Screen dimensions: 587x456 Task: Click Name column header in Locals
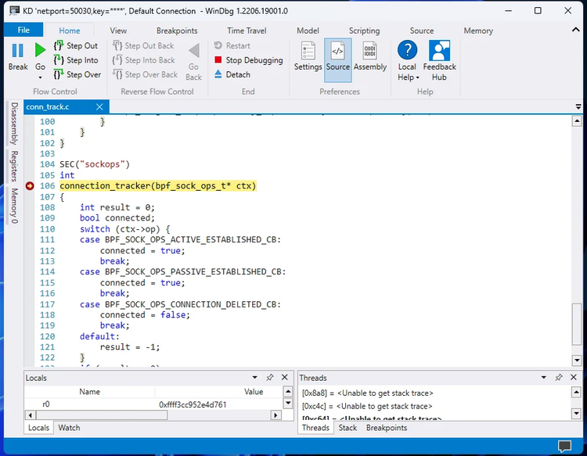[x=89, y=392]
